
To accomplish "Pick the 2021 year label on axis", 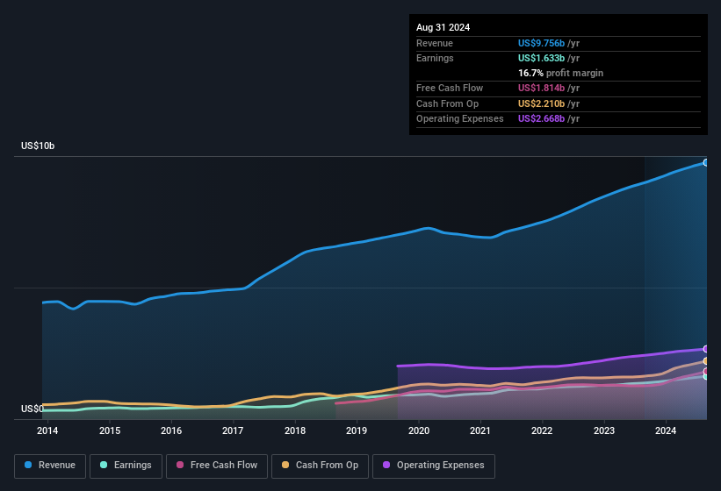I will coord(480,431).
